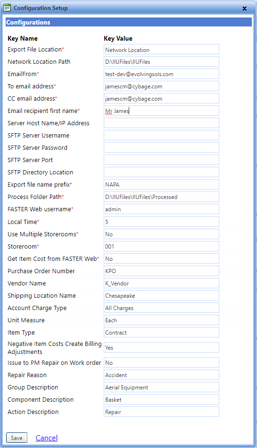
Task: Select the Repair Reason field
Action: click(161, 375)
